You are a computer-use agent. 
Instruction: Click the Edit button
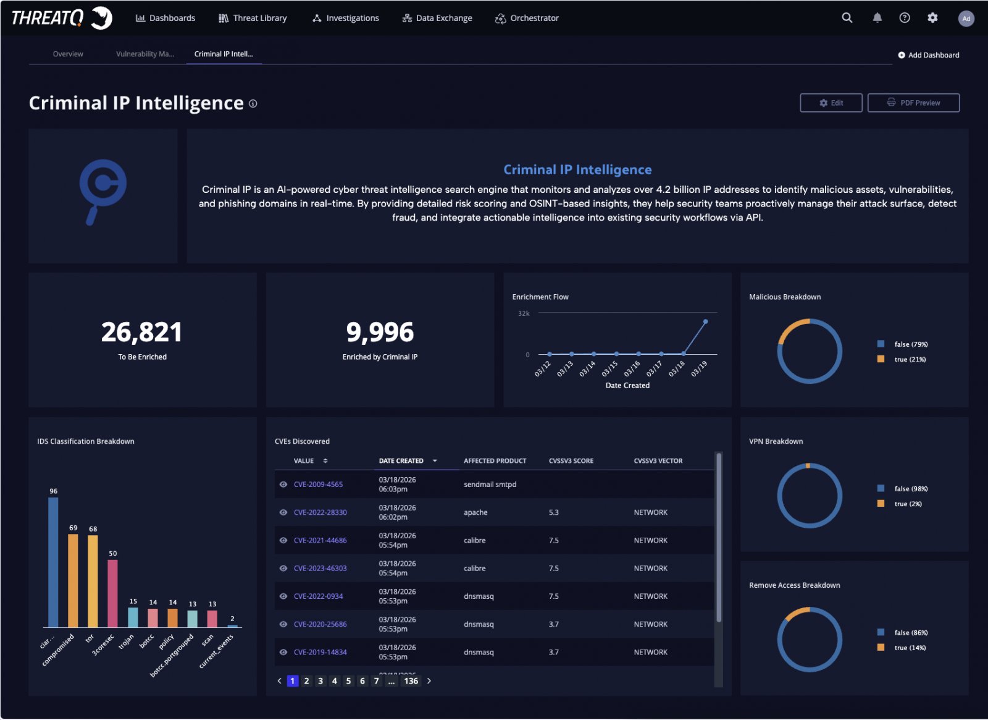pyautogui.click(x=831, y=103)
